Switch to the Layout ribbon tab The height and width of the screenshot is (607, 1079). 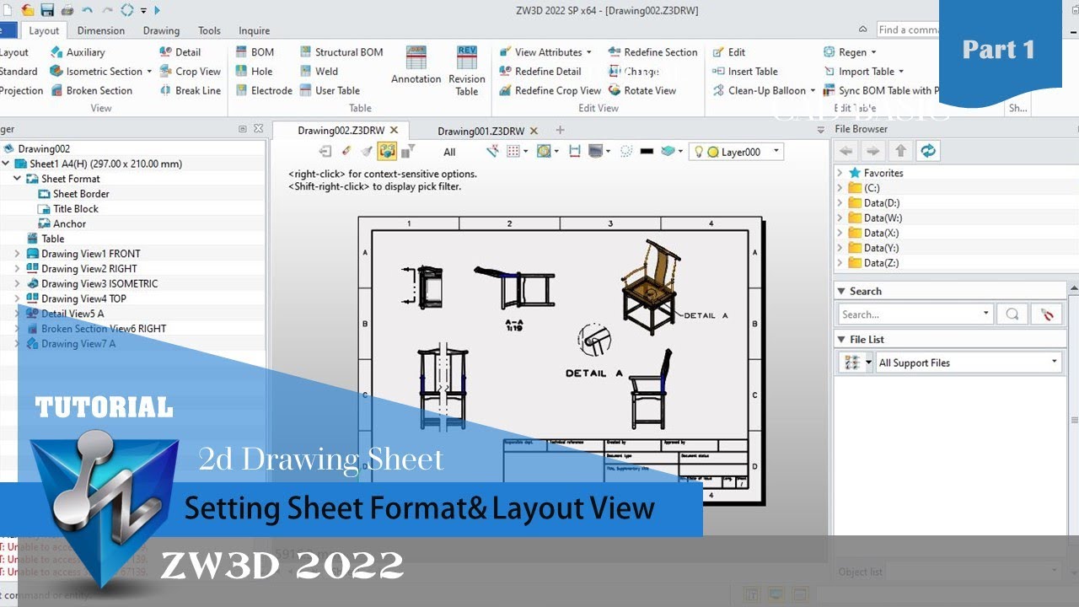click(x=44, y=30)
